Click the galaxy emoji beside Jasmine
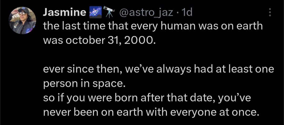The width and height of the screenshot is (284, 125). click(x=95, y=12)
